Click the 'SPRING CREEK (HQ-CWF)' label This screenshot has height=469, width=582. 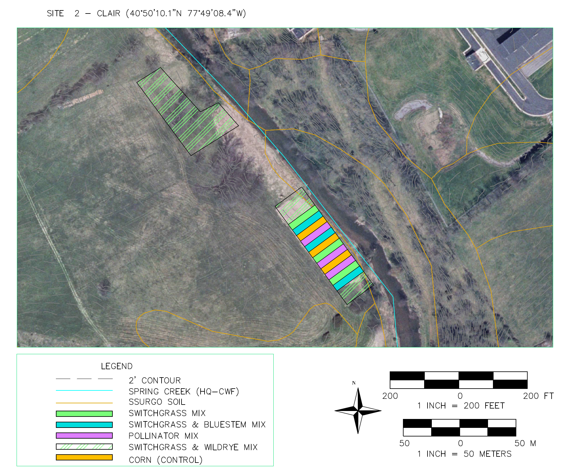(x=184, y=392)
